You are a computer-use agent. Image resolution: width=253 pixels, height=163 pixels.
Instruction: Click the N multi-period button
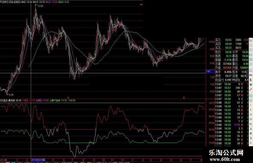pyautogui.click(x=251, y=143)
